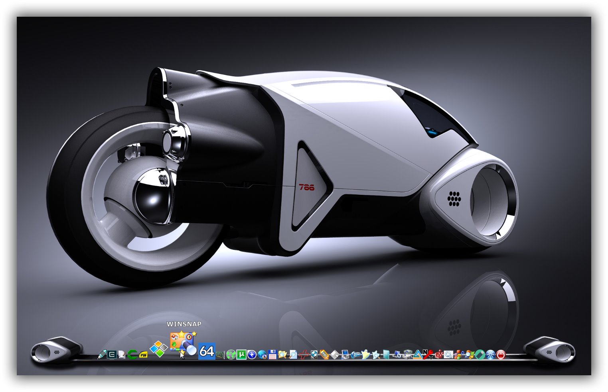Click the Windows flag with magnifier icon
Screen dimensions: 608x392
coord(470,355)
